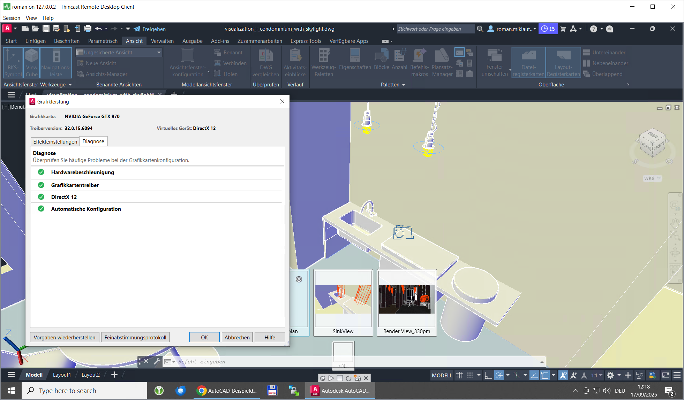Toggle the Navigationsleiste button

pos(56,63)
